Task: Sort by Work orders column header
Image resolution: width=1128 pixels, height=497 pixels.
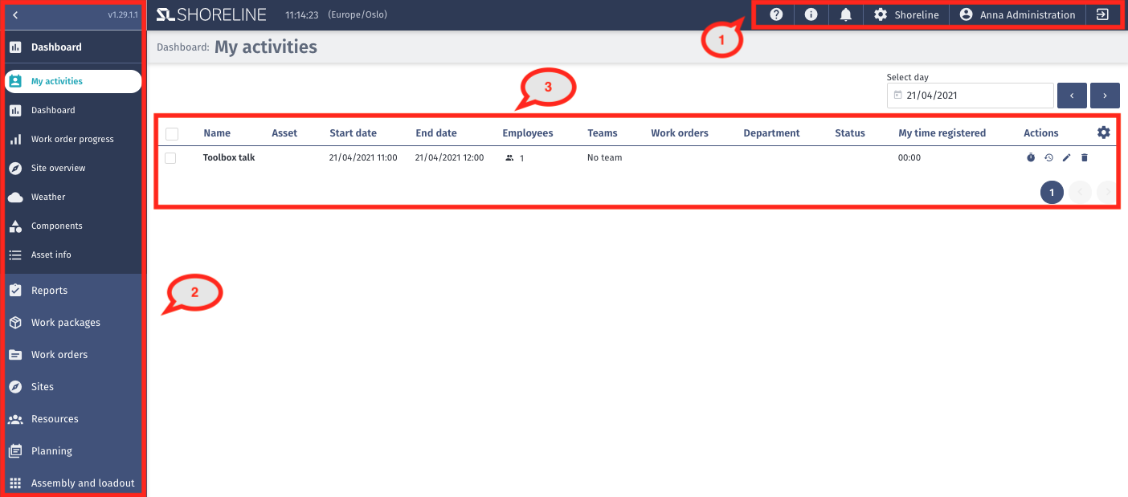Action: [x=680, y=133]
